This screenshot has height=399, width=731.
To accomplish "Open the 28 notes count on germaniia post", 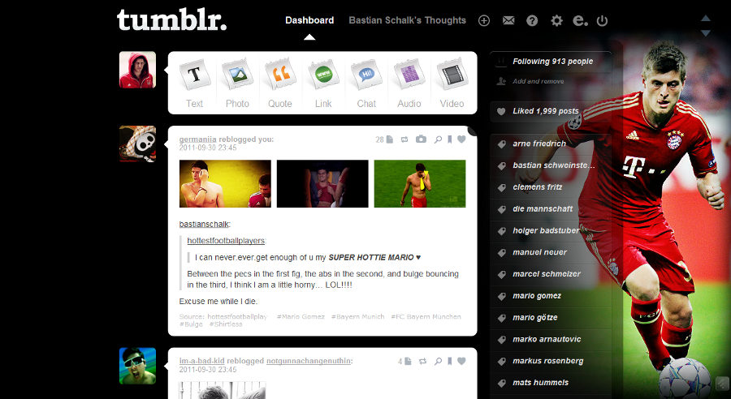I will point(384,139).
